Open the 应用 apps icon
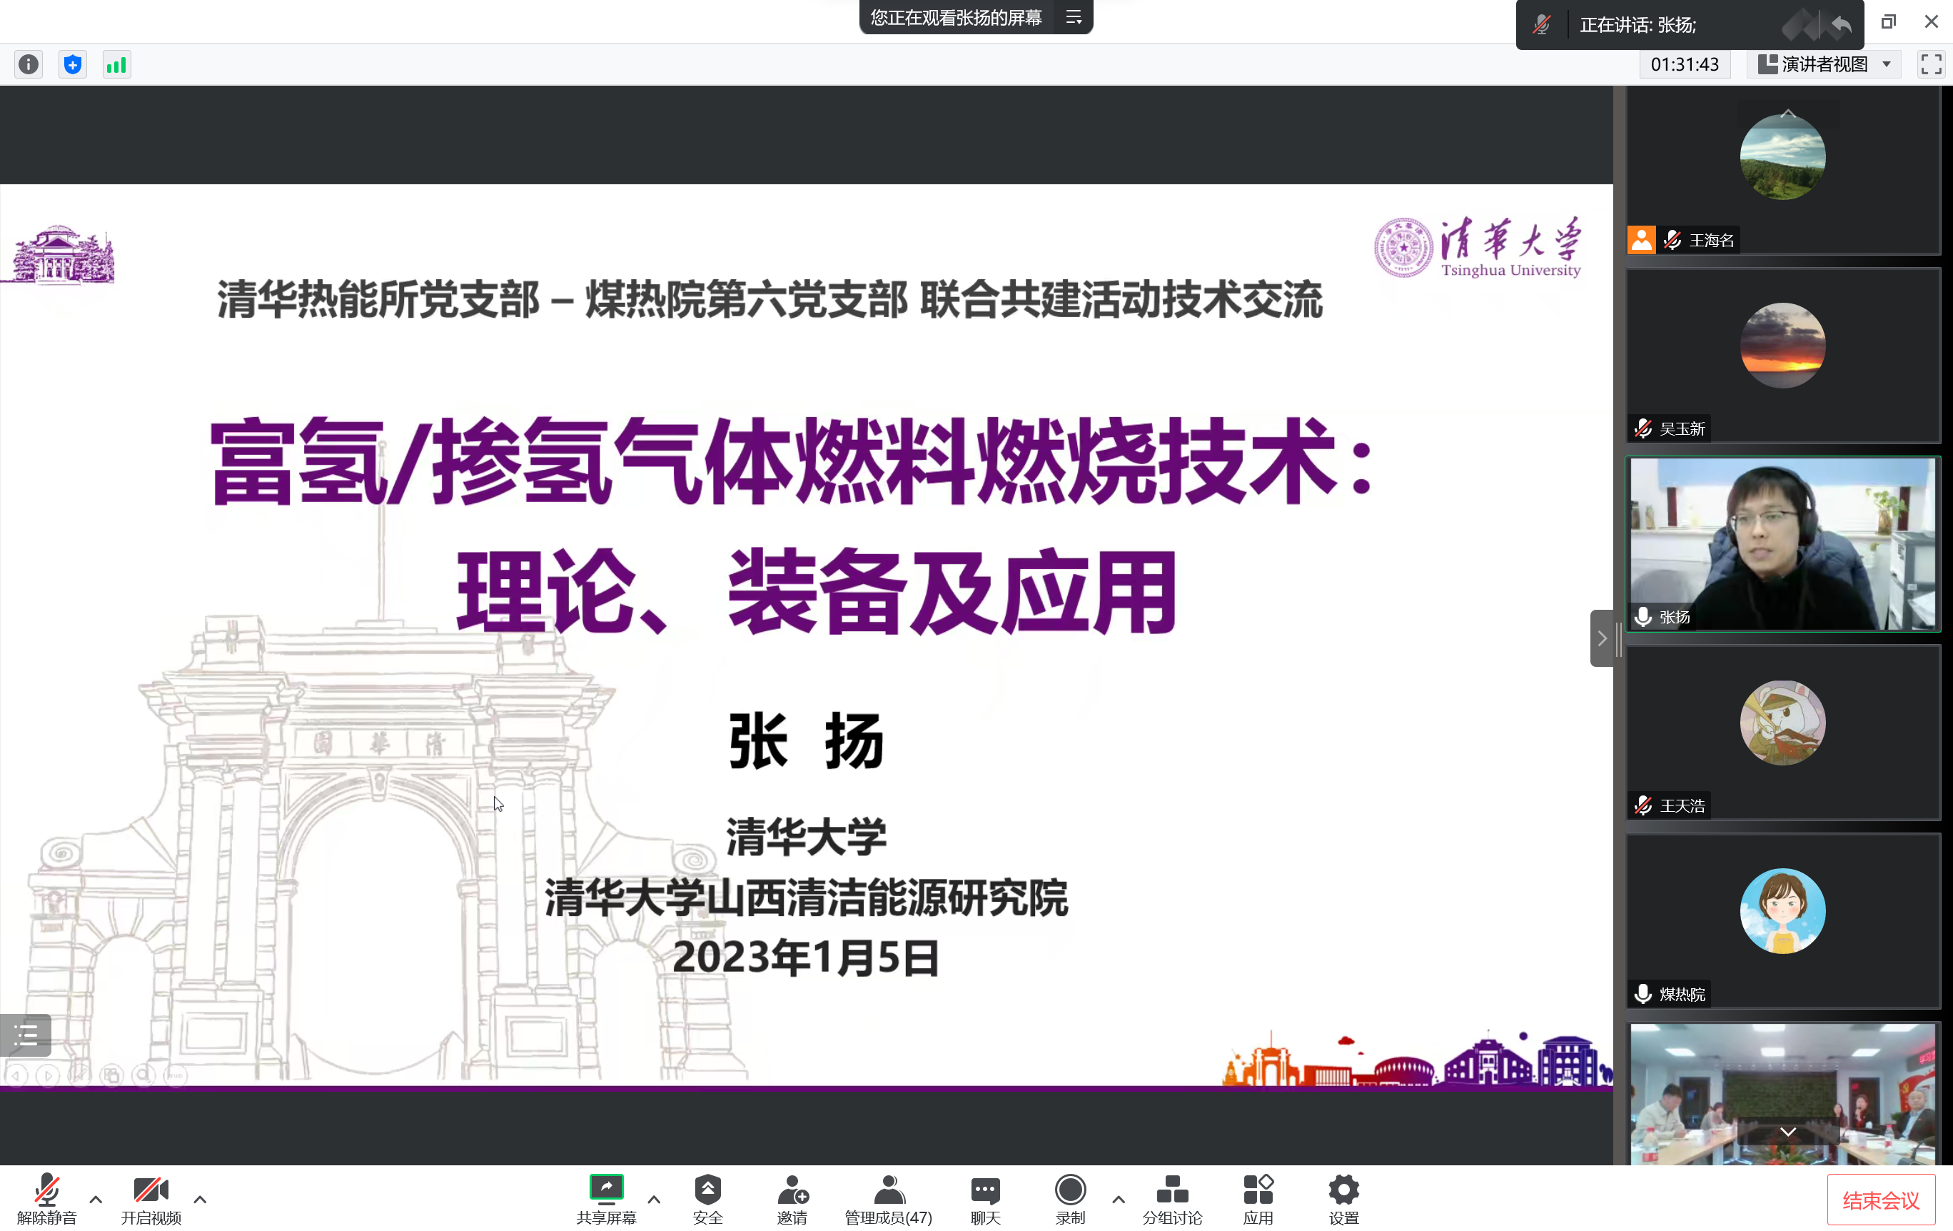Image resolution: width=1953 pixels, height=1231 pixels. pyautogui.click(x=1258, y=1190)
